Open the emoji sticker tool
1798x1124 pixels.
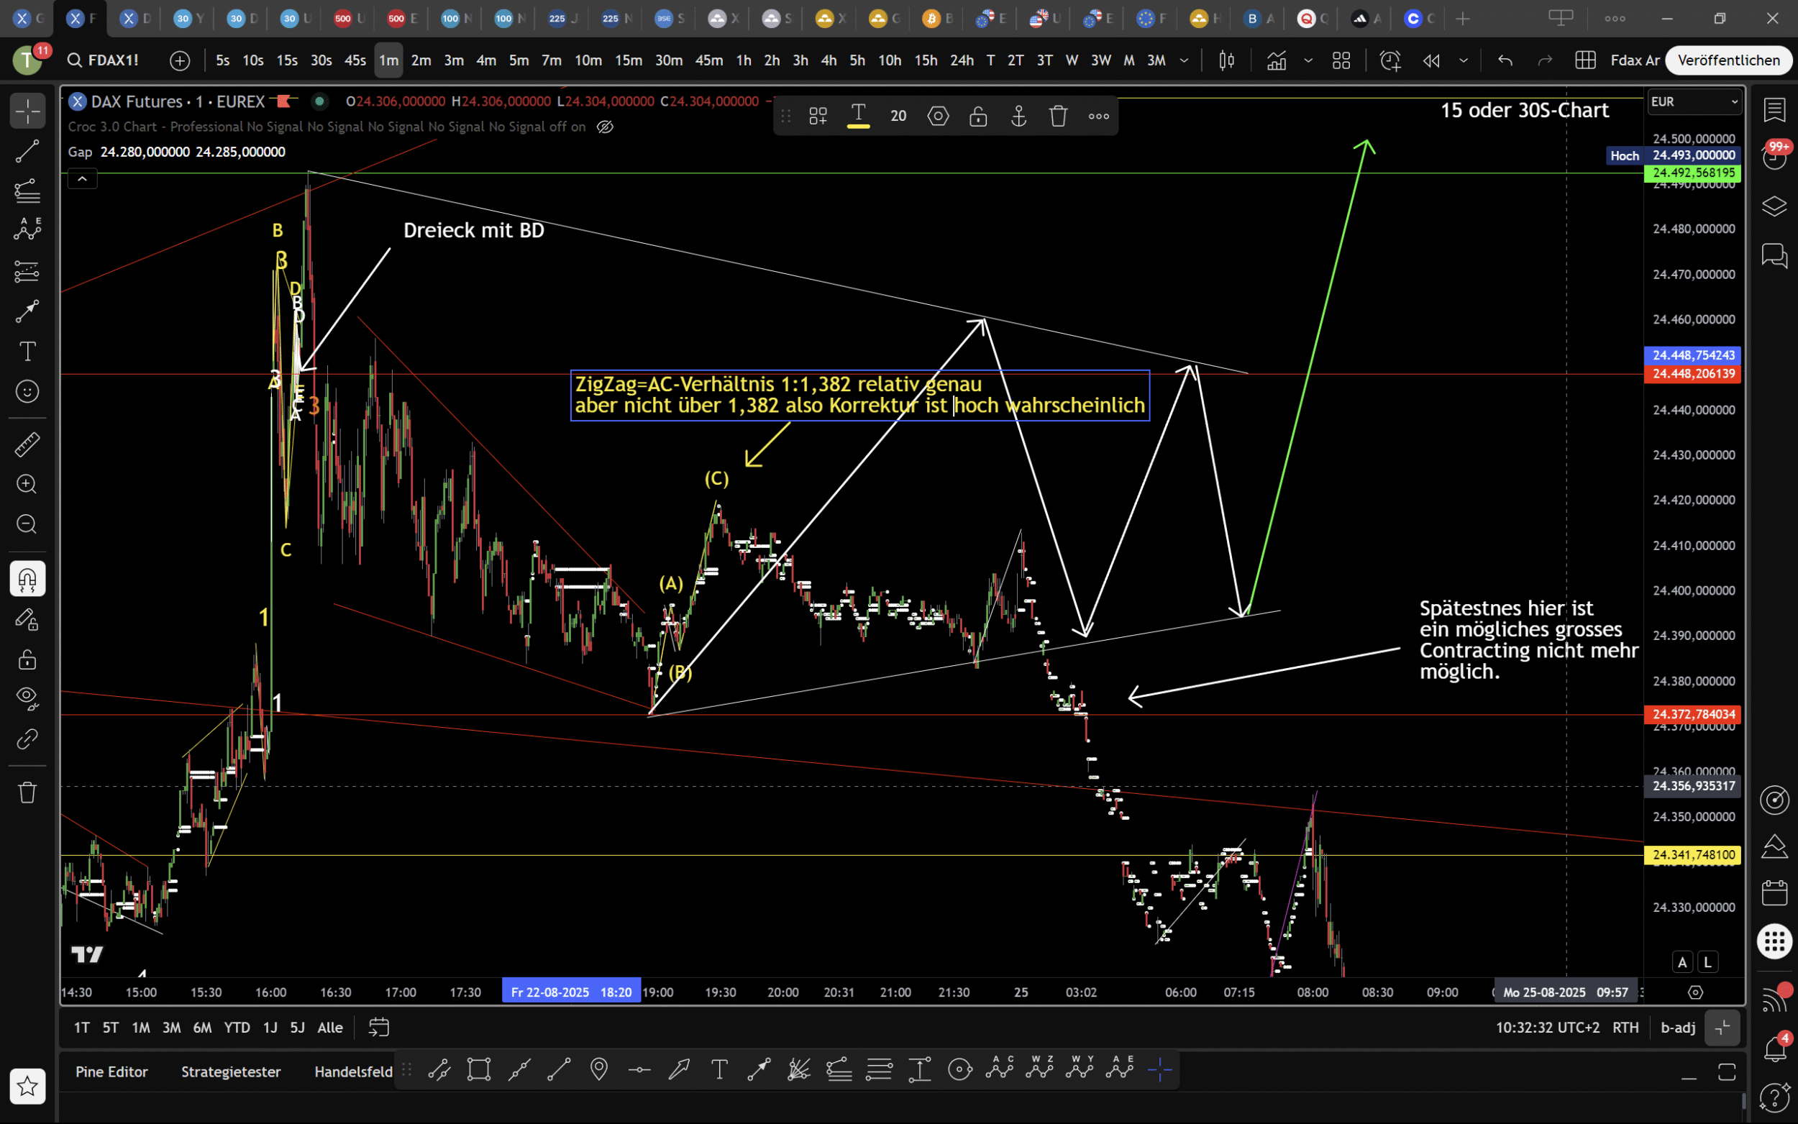pyautogui.click(x=27, y=391)
